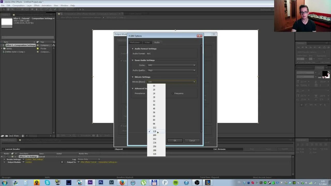Close the Bitrate kbps dropdown field

[x=171, y=82]
